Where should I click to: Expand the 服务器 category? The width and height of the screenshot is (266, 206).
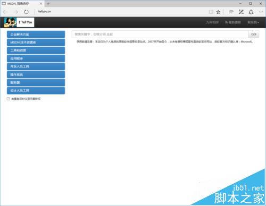click(x=36, y=83)
